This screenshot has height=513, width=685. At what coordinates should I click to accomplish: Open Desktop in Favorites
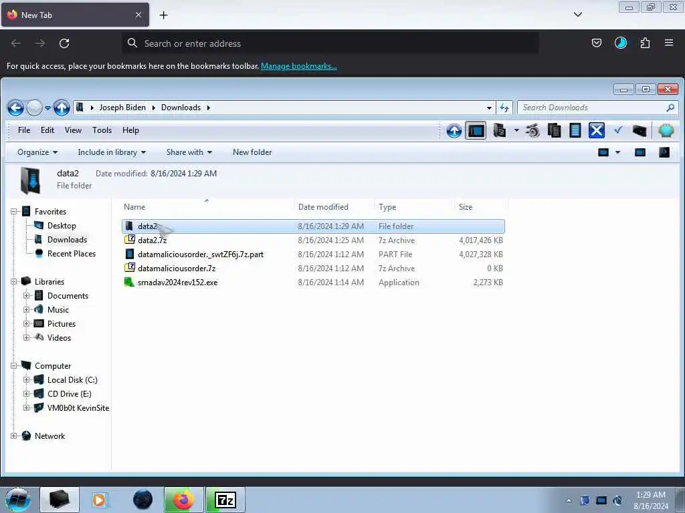pos(62,226)
